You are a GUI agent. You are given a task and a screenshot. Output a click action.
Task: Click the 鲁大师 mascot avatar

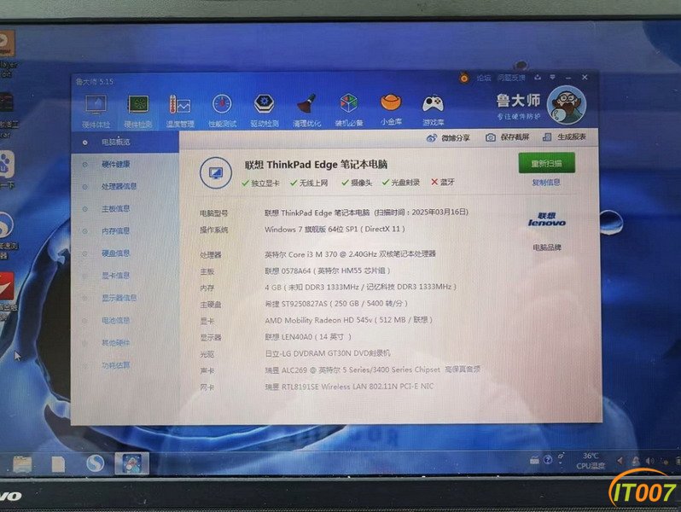(x=567, y=106)
